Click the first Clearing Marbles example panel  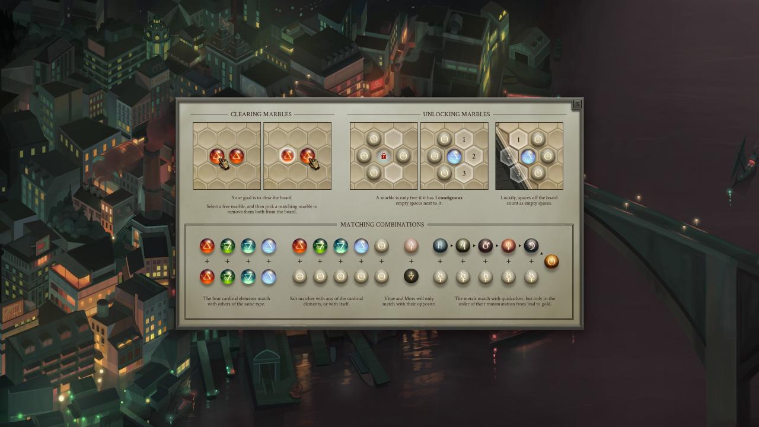click(x=227, y=156)
